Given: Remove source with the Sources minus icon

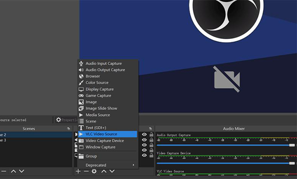Looking at the screenshot, I should point(86,171).
